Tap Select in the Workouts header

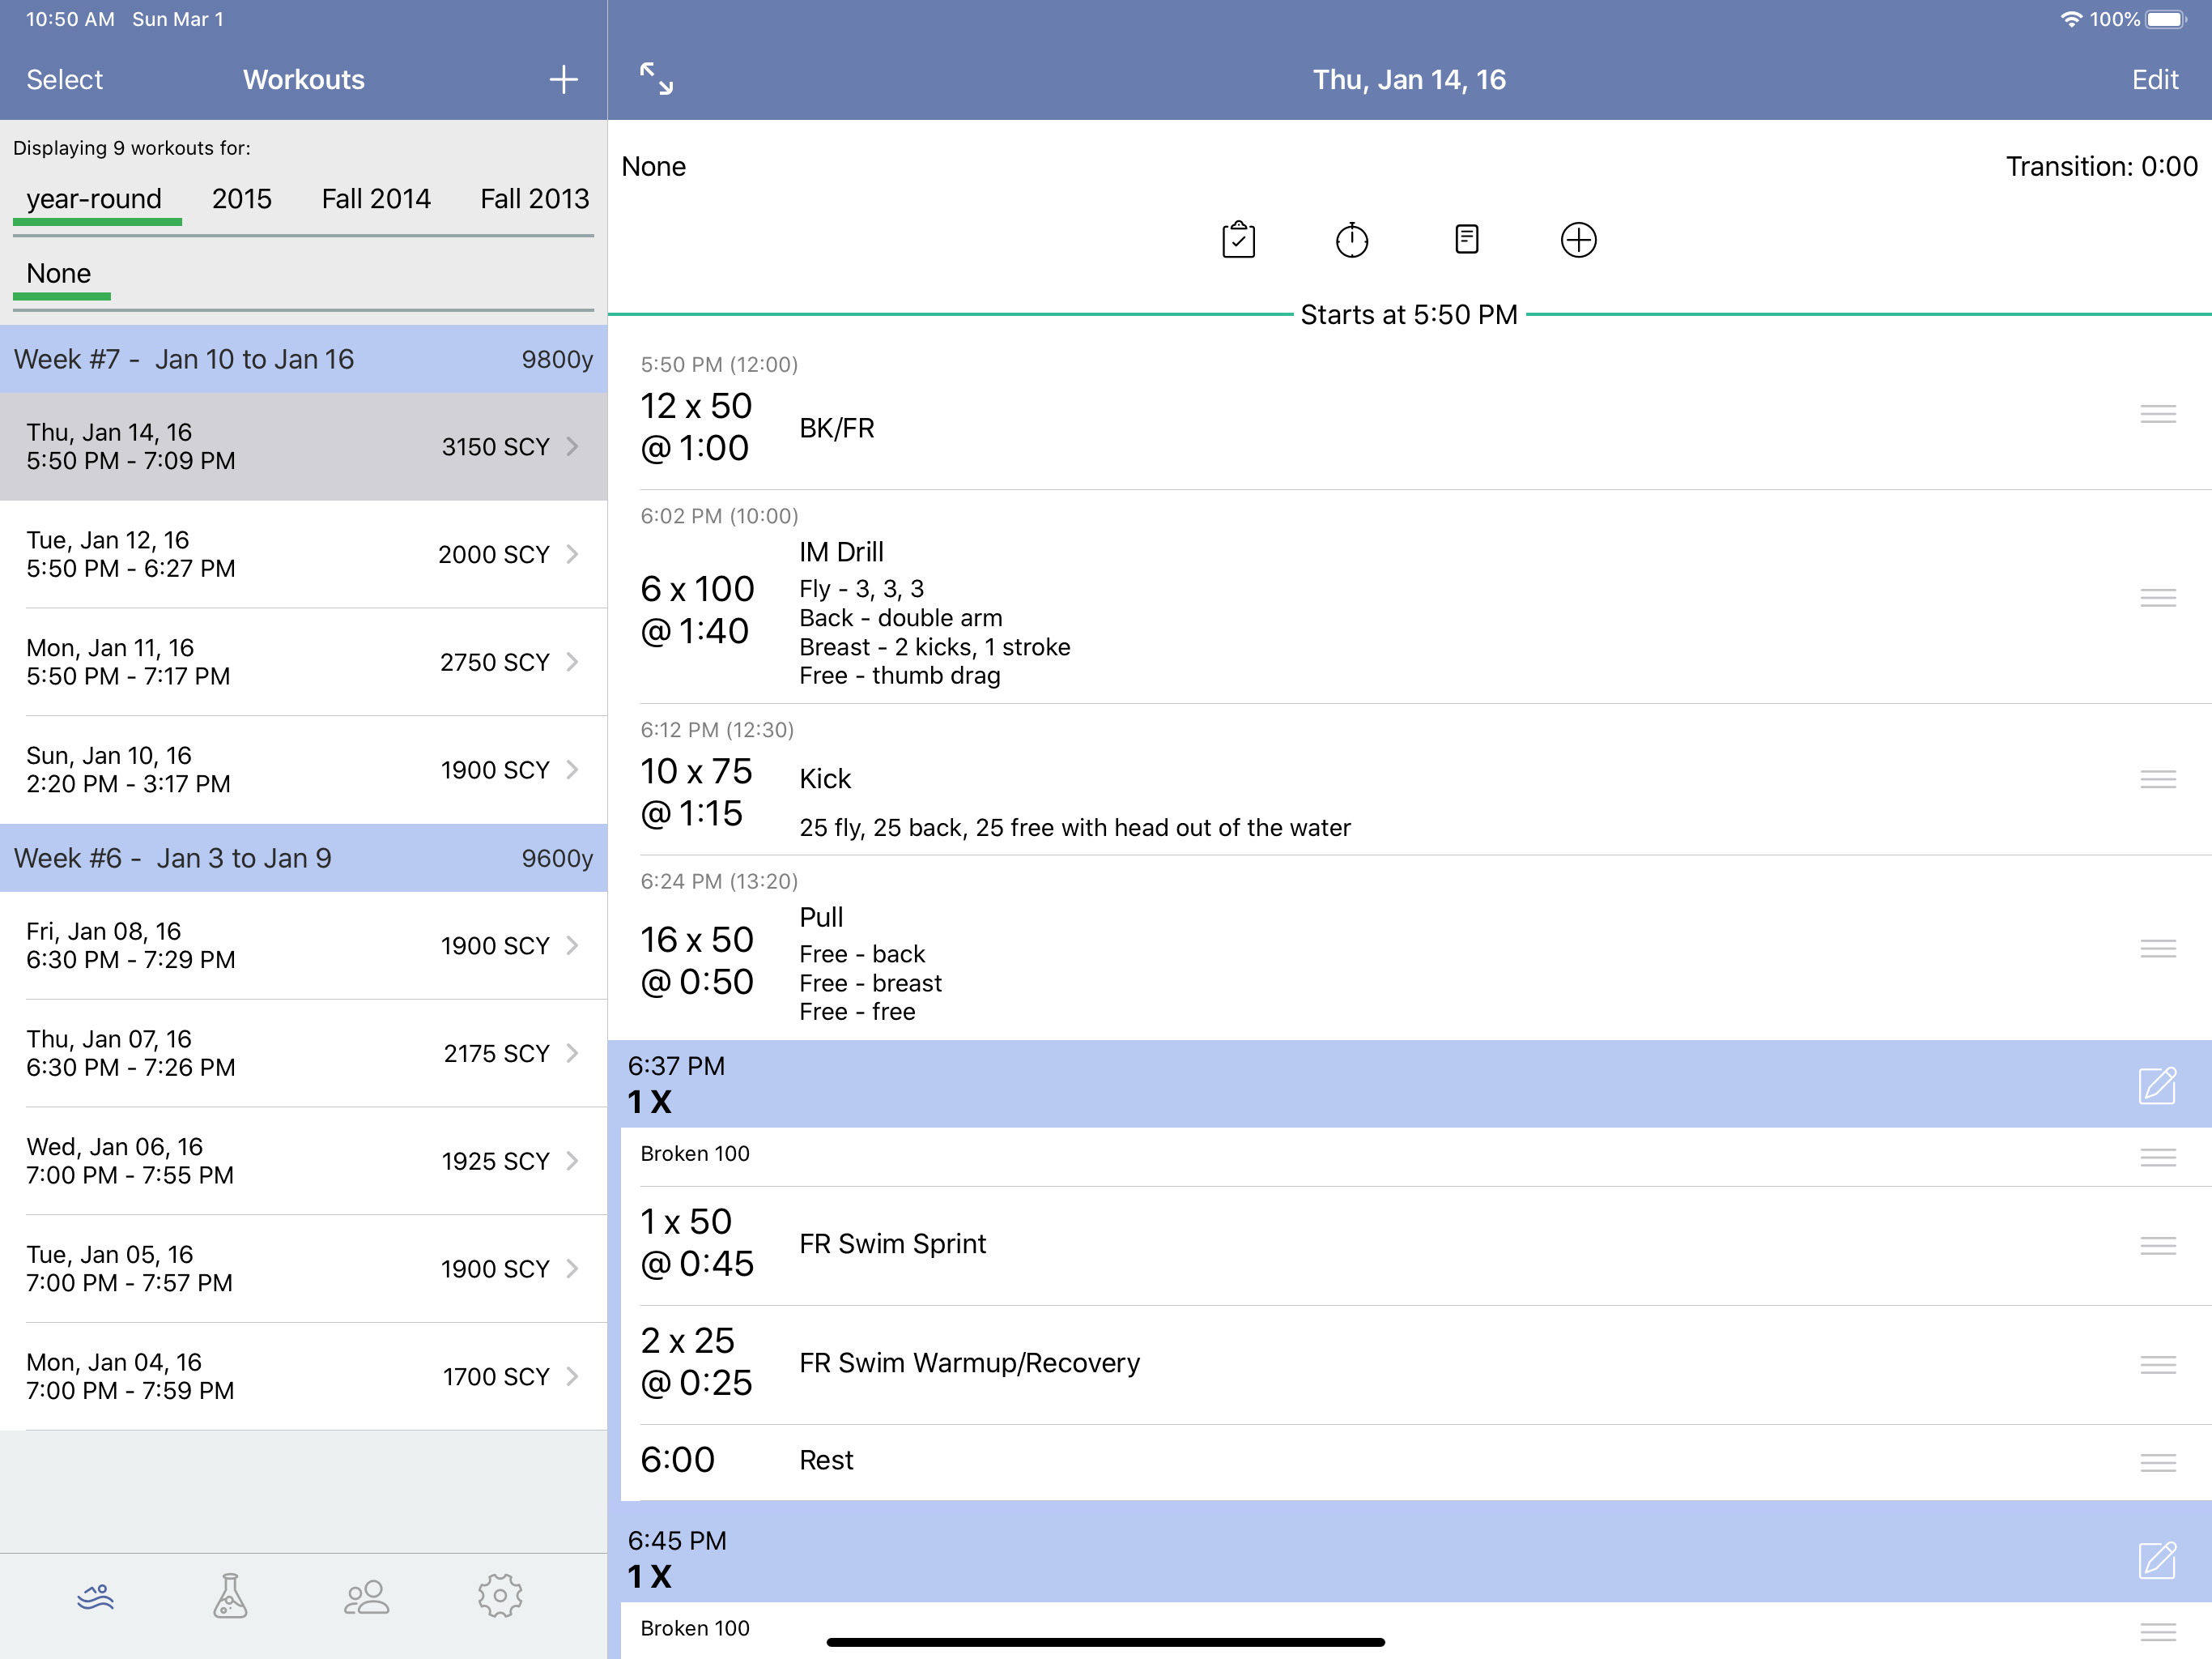pos(65,80)
